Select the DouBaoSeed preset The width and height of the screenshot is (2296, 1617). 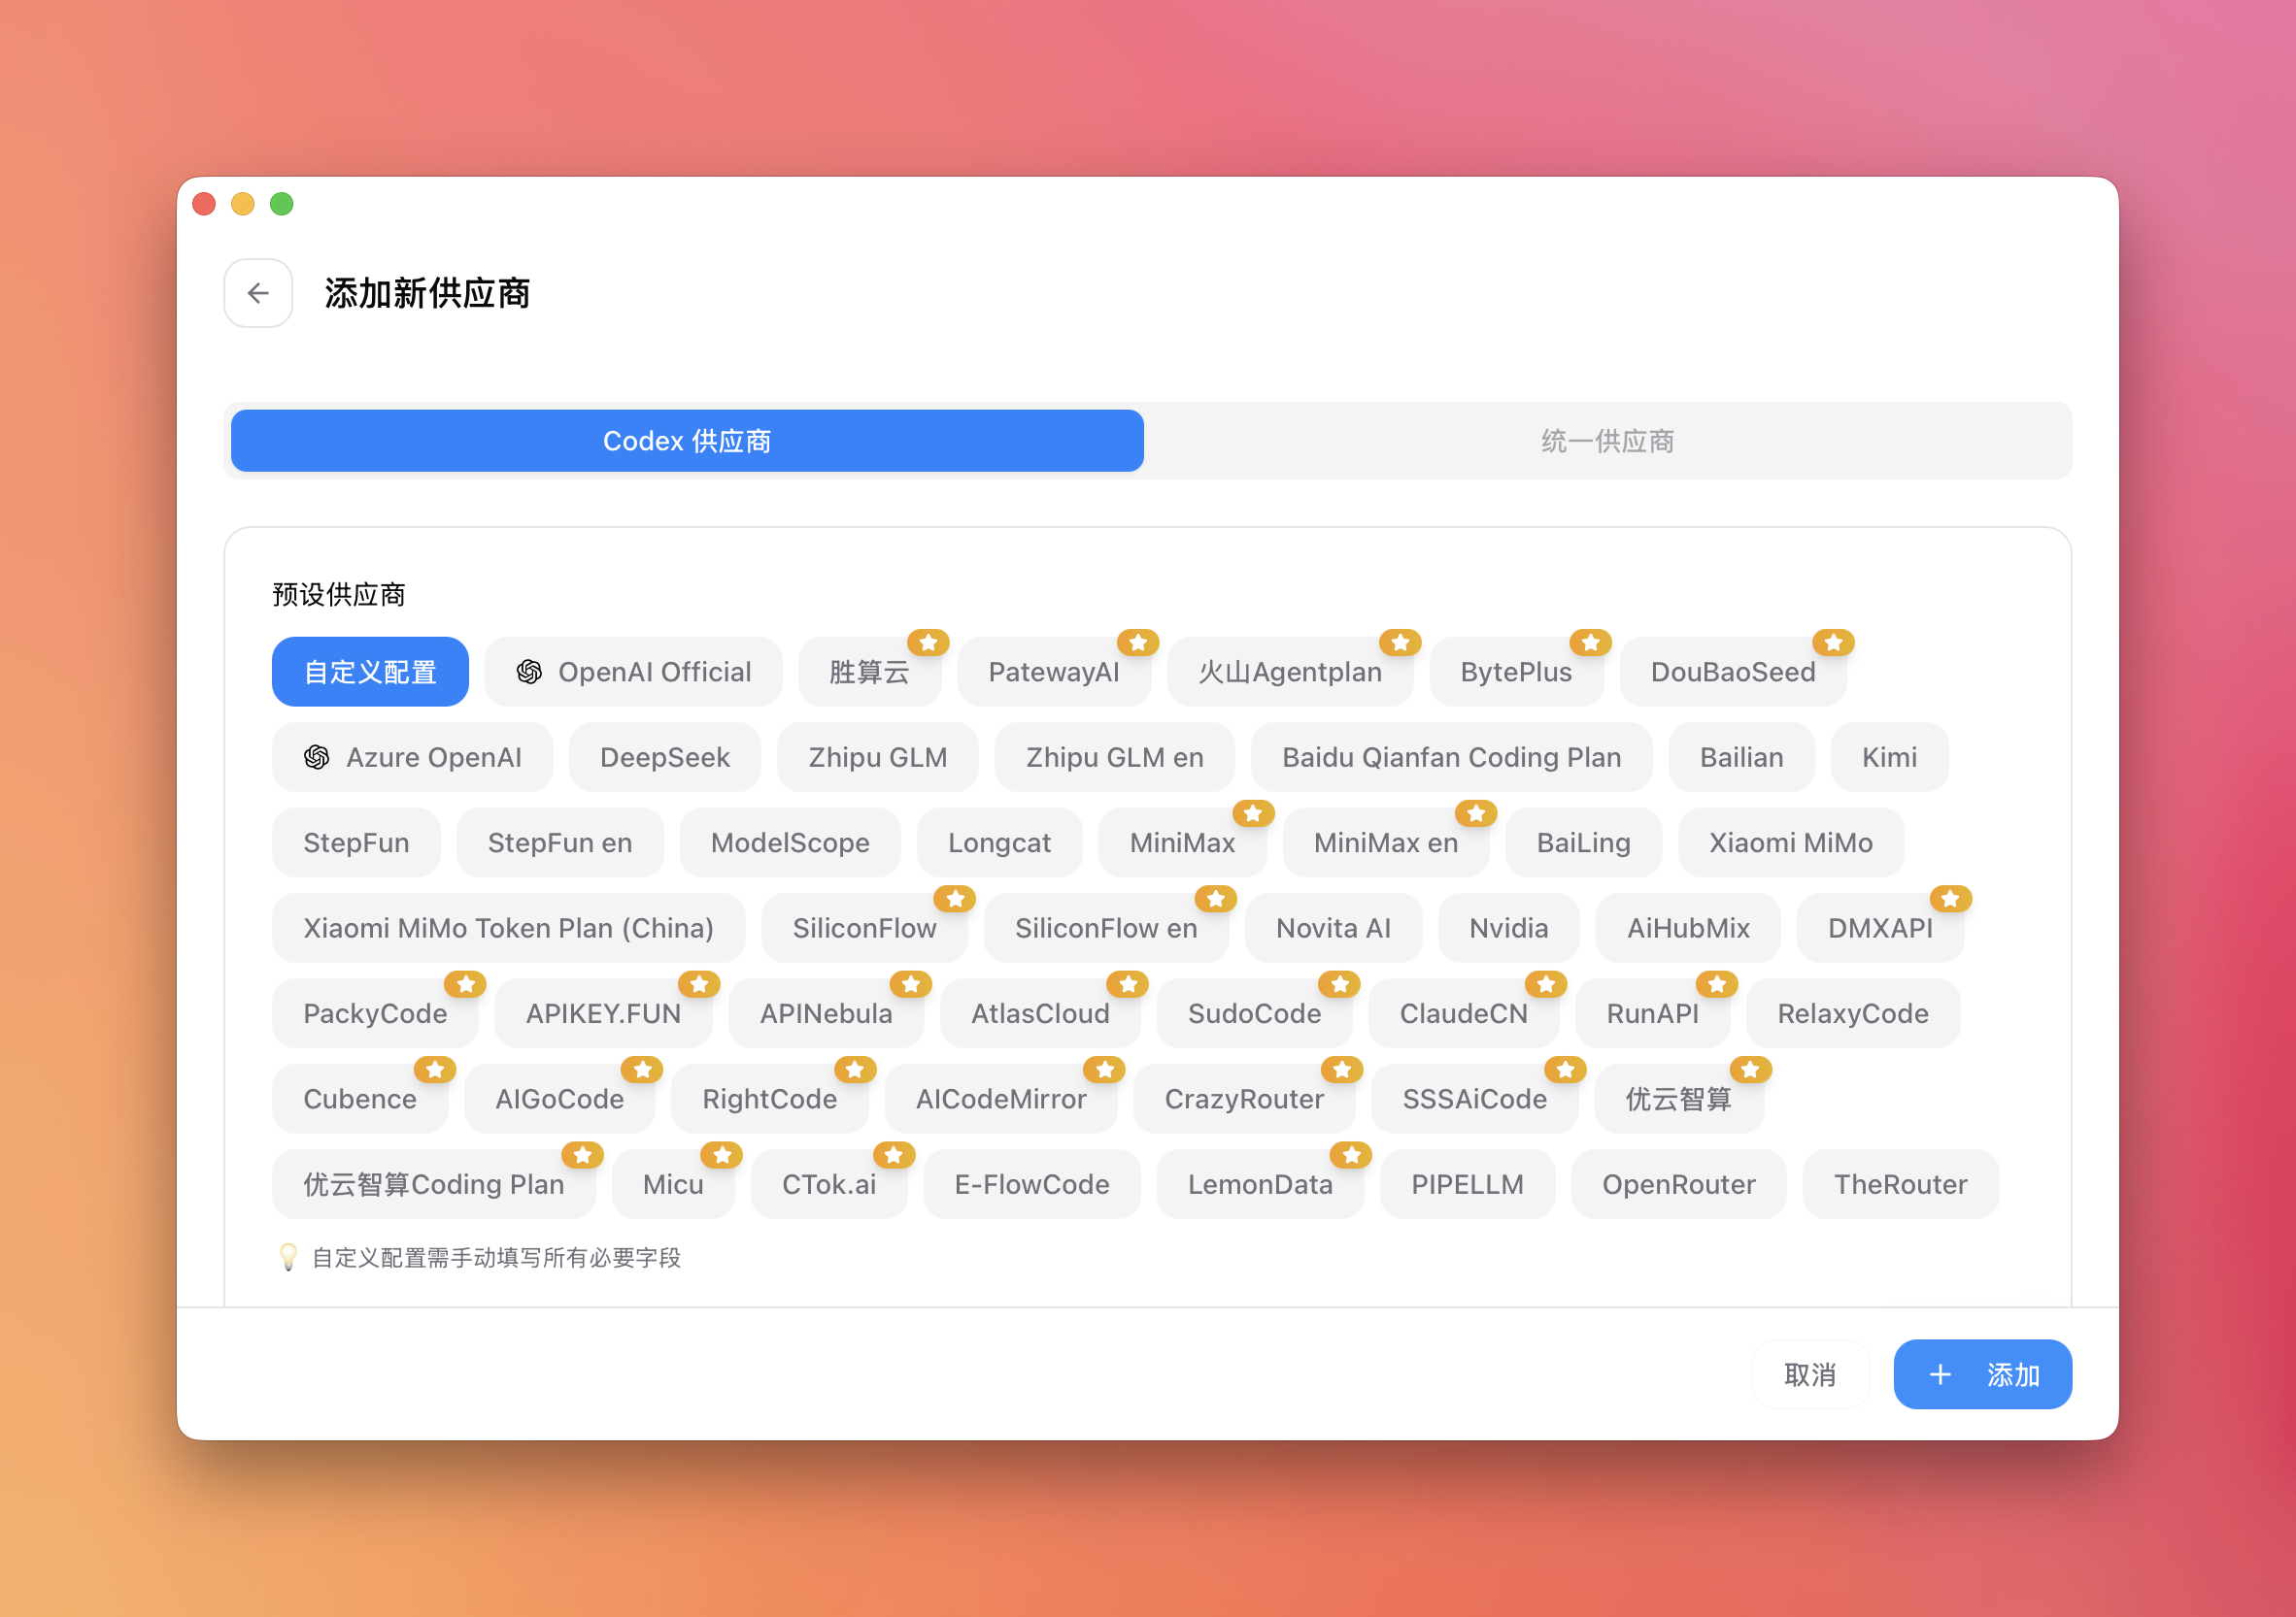point(1733,672)
